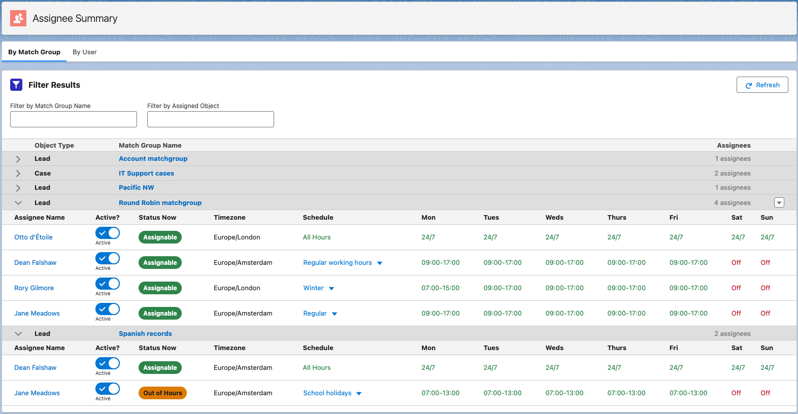
Task: Open schedule arrow beside Regular working hours
Action: [x=380, y=263]
